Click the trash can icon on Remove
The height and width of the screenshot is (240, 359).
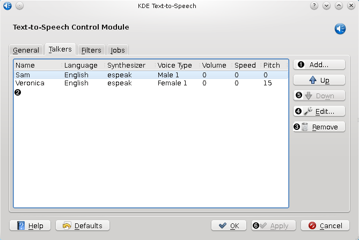tap(305, 127)
